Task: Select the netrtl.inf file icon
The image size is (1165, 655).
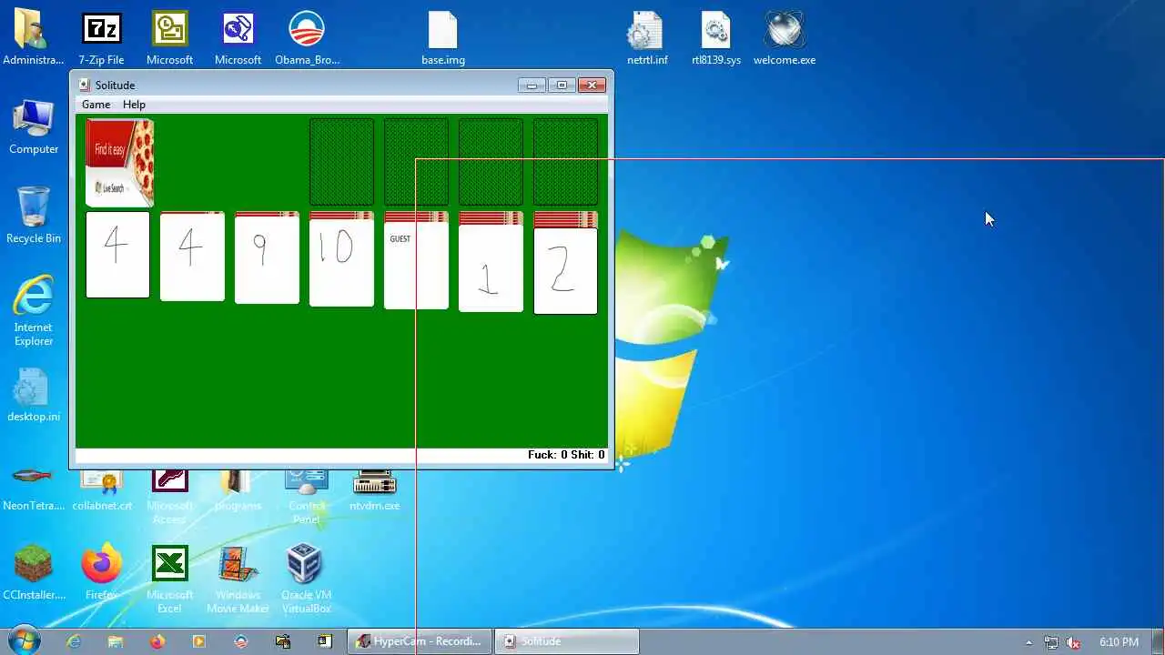Action: point(647,38)
